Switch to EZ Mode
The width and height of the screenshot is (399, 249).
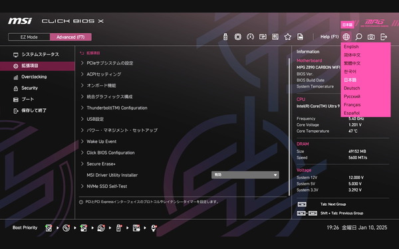click(29, 37)
